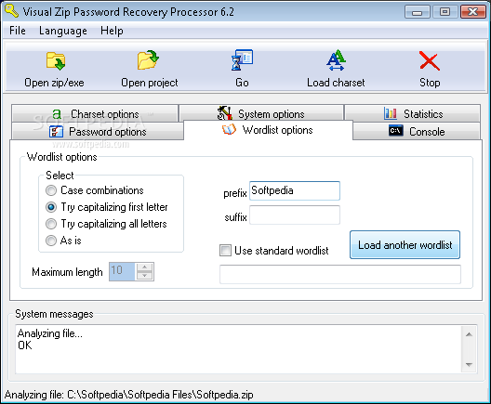
Task: Click System messages scrollbar down arrow
Action: pos(469,365)
